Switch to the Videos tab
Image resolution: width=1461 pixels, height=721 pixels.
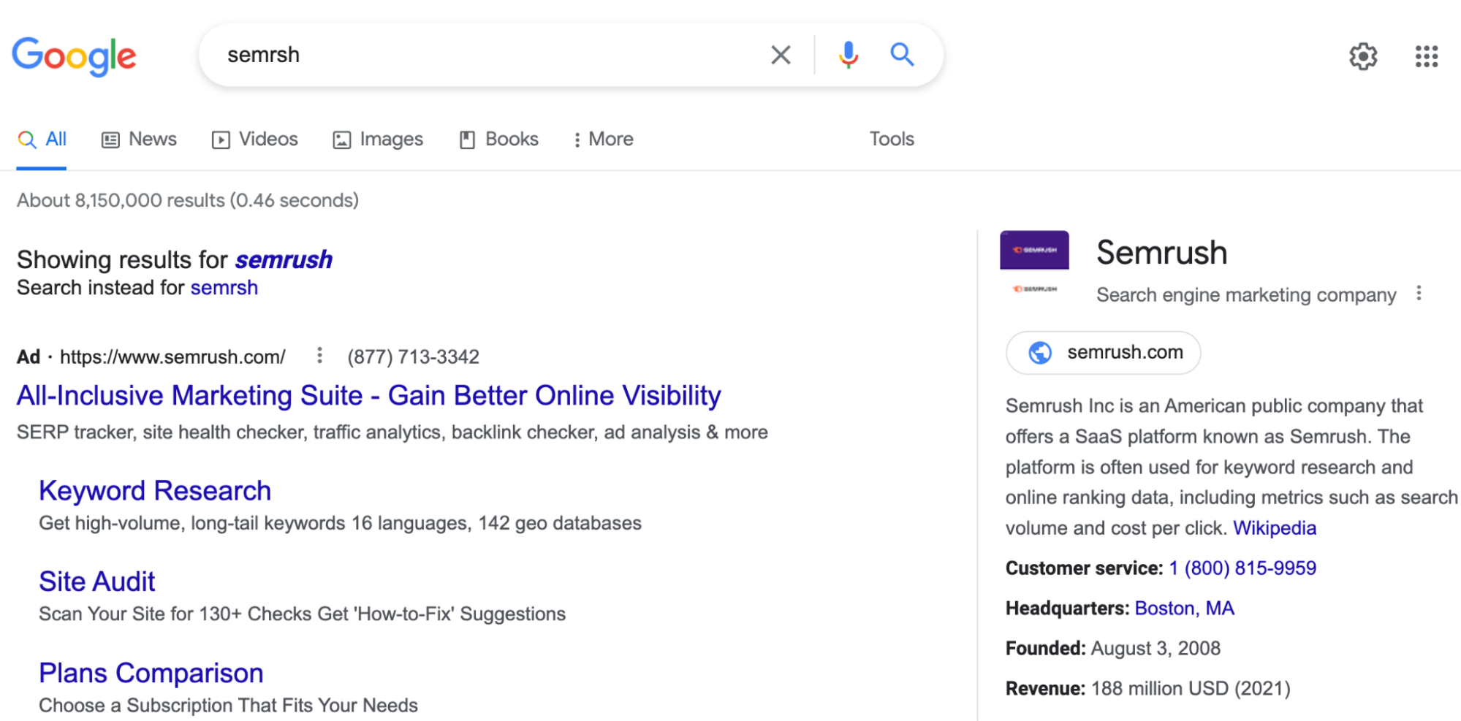point(254,140)
